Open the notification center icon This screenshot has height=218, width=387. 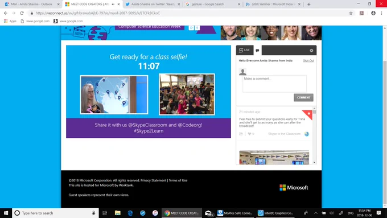pyautogui.click(x=378, y=213)
